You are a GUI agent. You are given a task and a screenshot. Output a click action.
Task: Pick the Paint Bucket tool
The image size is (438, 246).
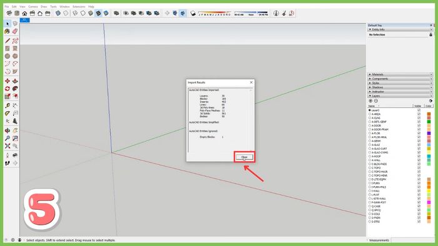click(x=8, y=31)
